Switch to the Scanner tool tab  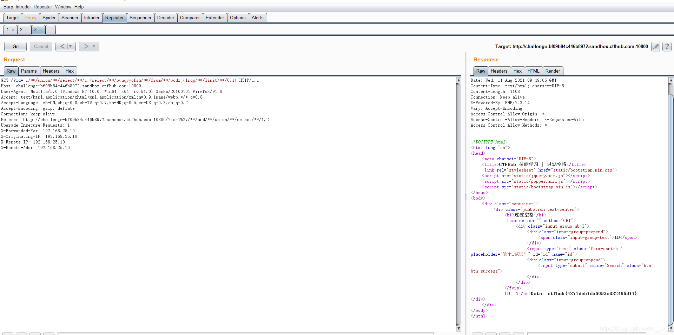tap(70, 18)
